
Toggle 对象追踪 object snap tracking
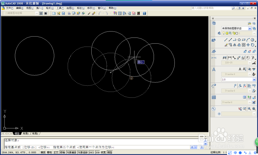83,152
